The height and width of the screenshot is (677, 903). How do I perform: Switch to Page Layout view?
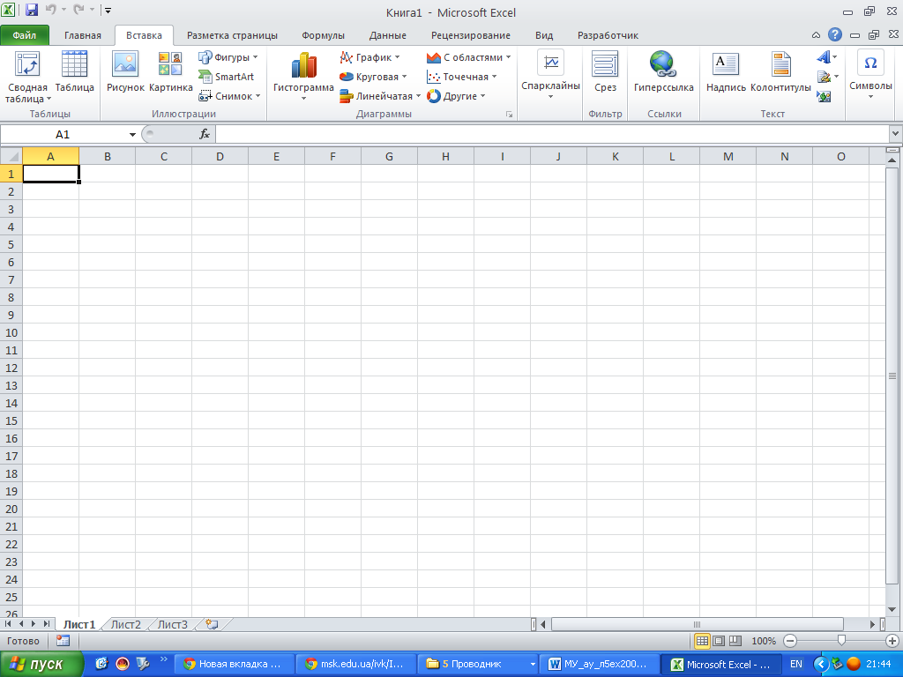coord(718,641)
